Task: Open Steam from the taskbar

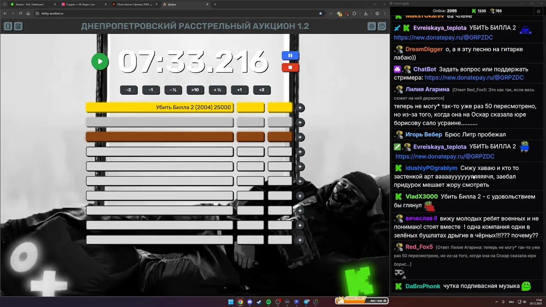Action: 259,302
